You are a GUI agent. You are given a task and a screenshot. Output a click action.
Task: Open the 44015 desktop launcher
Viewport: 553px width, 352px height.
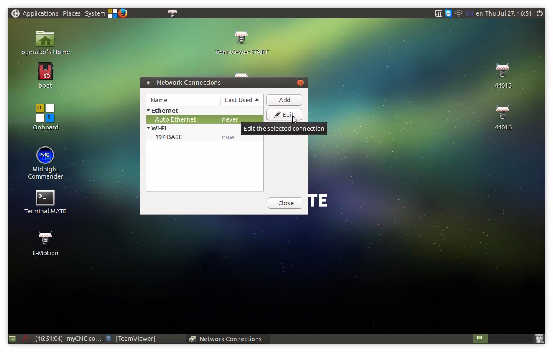(x=503, y=71)
